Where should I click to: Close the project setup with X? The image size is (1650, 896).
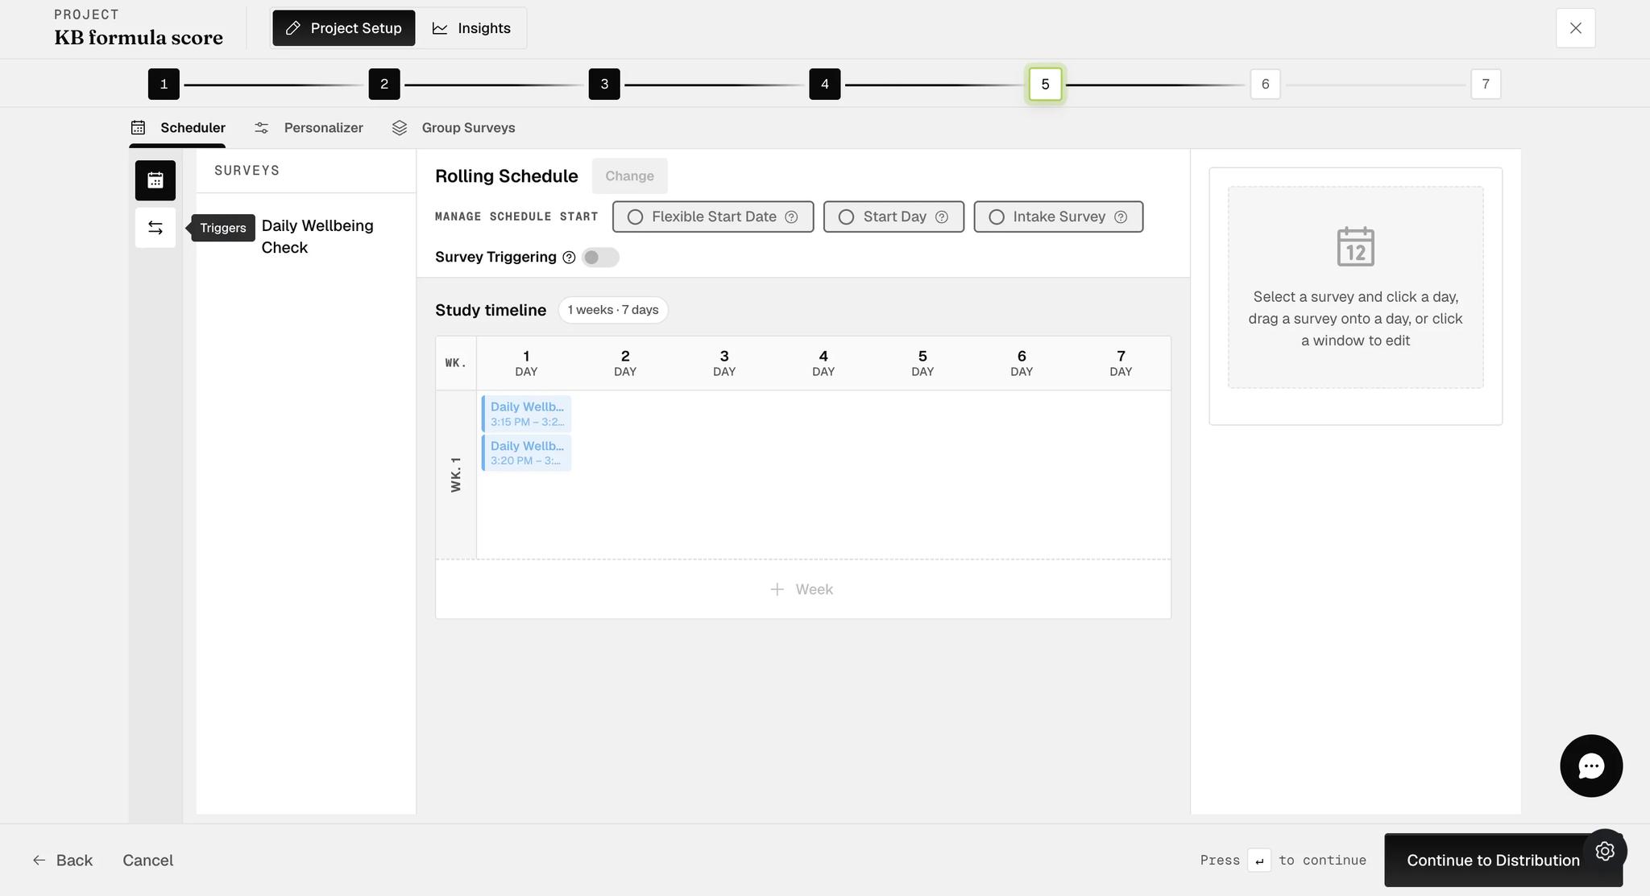[x=1576, y=28]
